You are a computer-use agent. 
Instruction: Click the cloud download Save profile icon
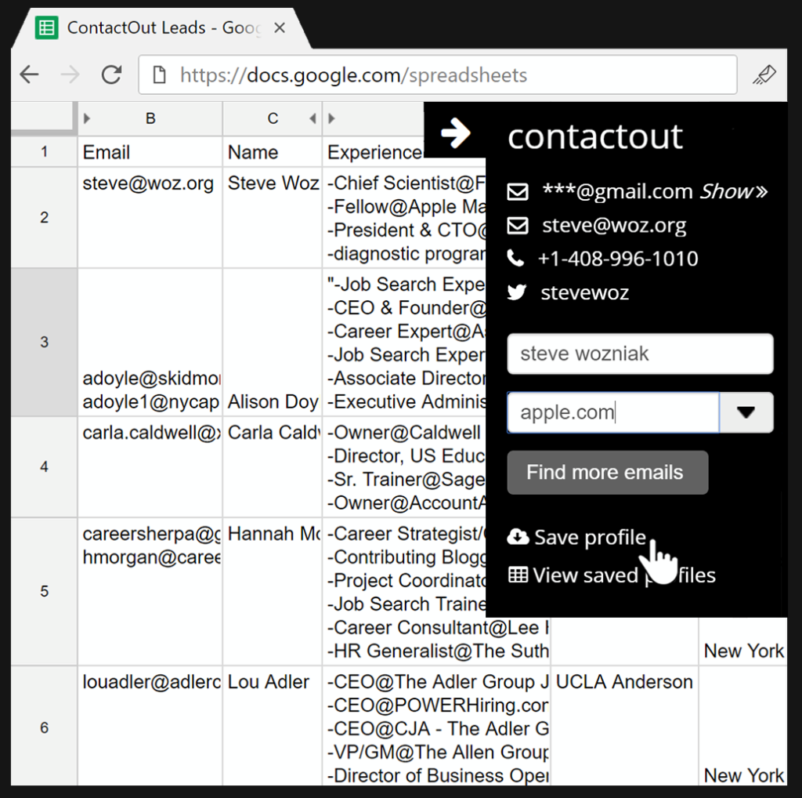click(x=518, y=537)
